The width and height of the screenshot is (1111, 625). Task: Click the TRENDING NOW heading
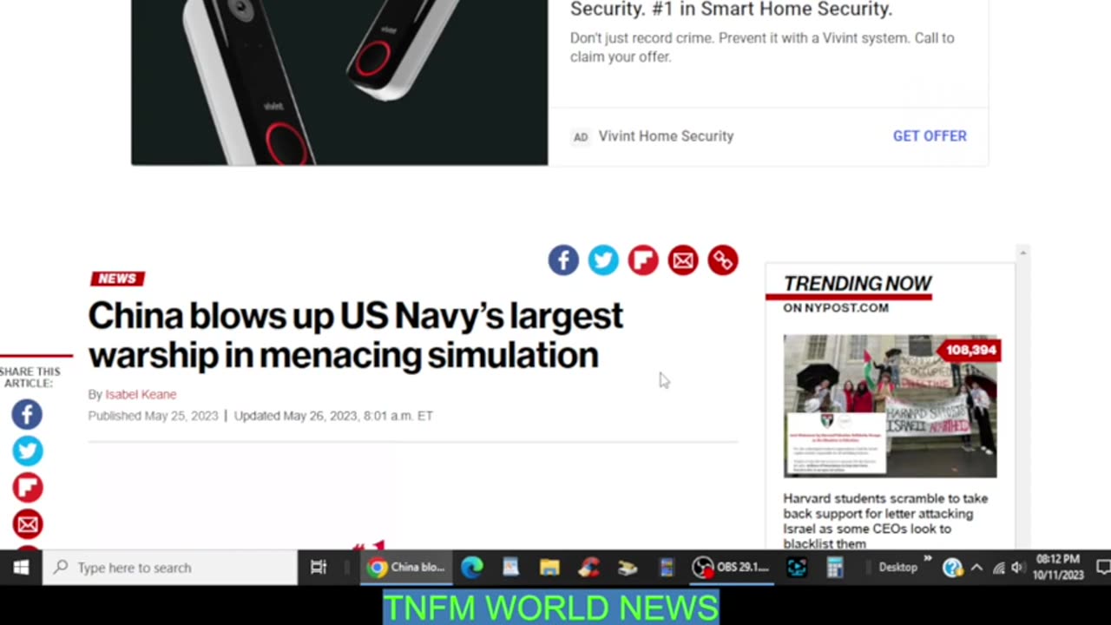coord(858,284)
